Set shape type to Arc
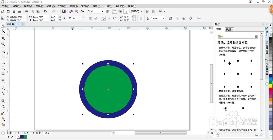The width and height of the screenshot is (273, 140). (115, 18)
